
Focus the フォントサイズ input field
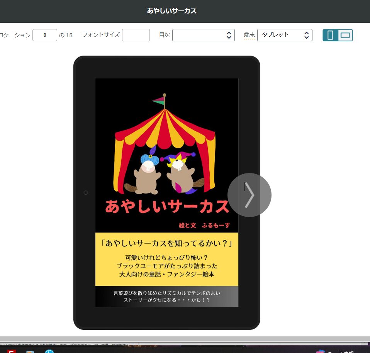click(136, 35)
